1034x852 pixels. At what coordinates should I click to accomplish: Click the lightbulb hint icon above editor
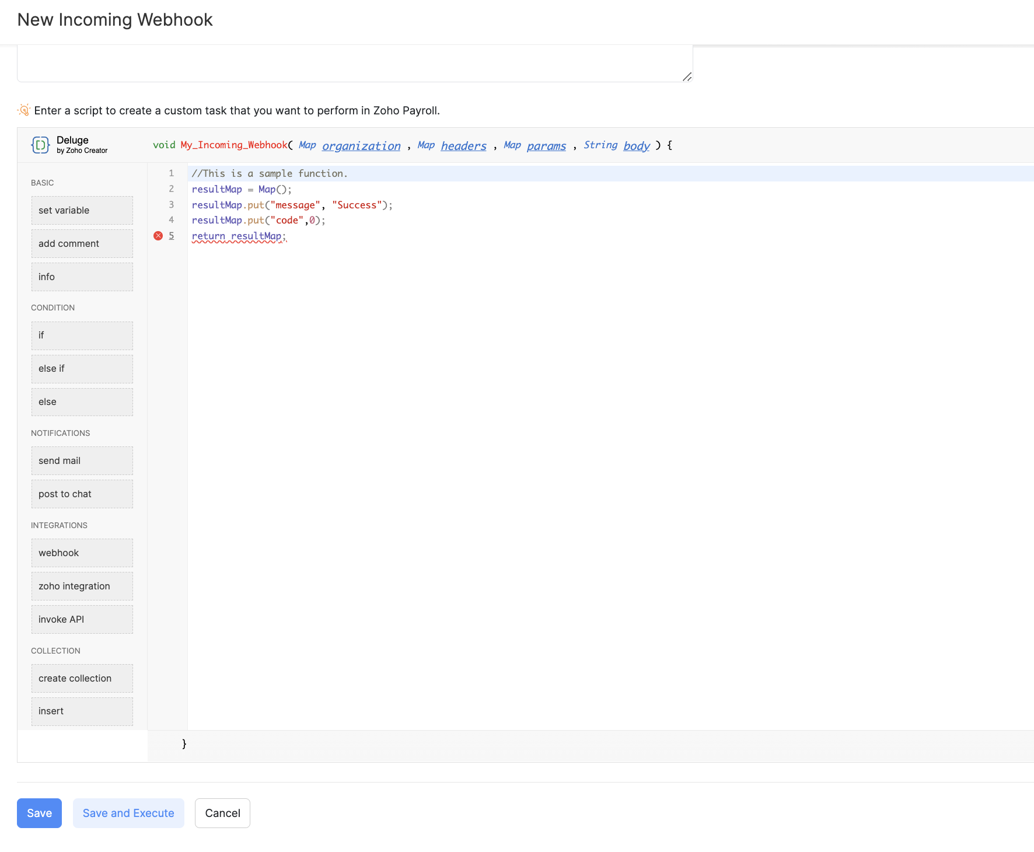[24, 110]
